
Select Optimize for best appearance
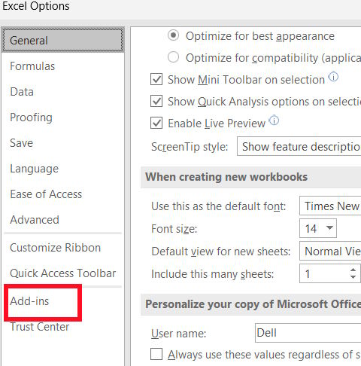[173, 35]
